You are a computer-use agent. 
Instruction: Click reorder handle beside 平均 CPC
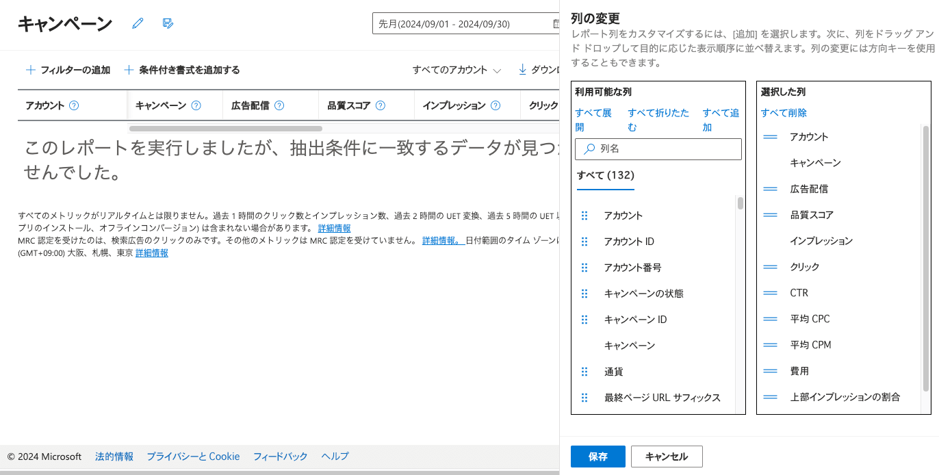pos(771,319)
